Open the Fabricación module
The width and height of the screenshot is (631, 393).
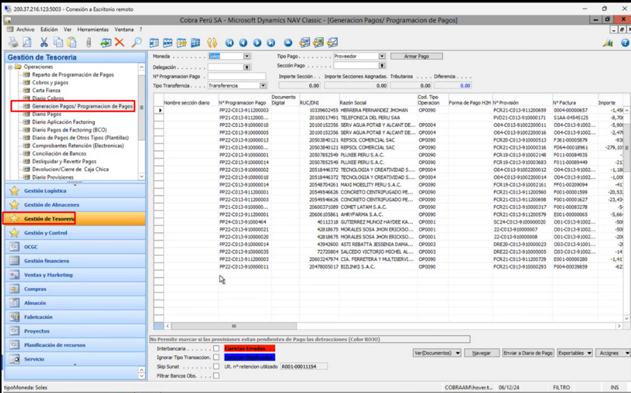[x=75, y=317]
